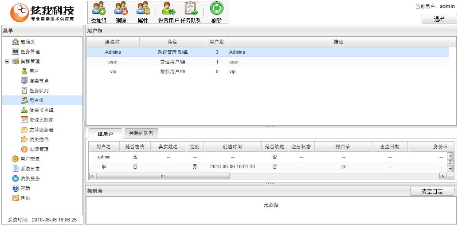This screenshot has height=225, width=458.
Task: Click the green 刷新 refresh icon
Action: click(x=216, y=8)
